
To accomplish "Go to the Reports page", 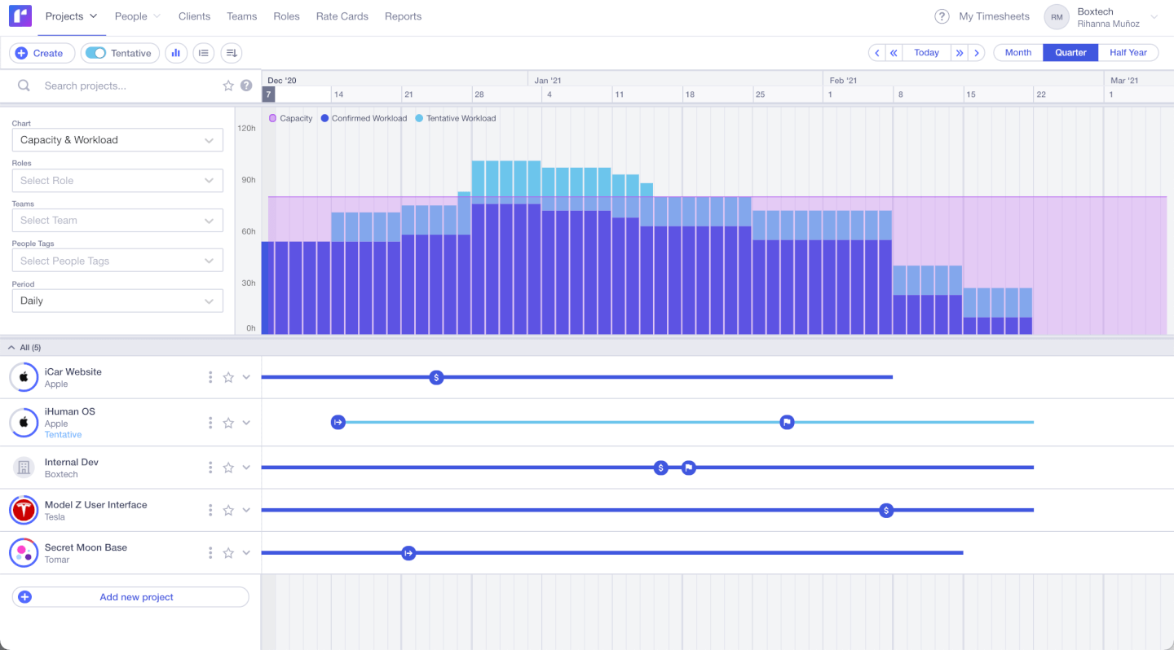I will pos(403,16).
